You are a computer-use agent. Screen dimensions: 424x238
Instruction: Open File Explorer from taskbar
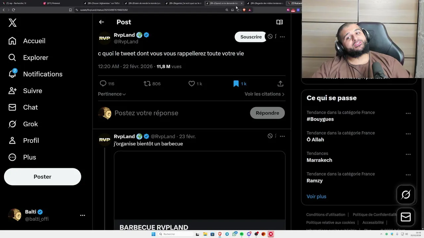[205, 234]
